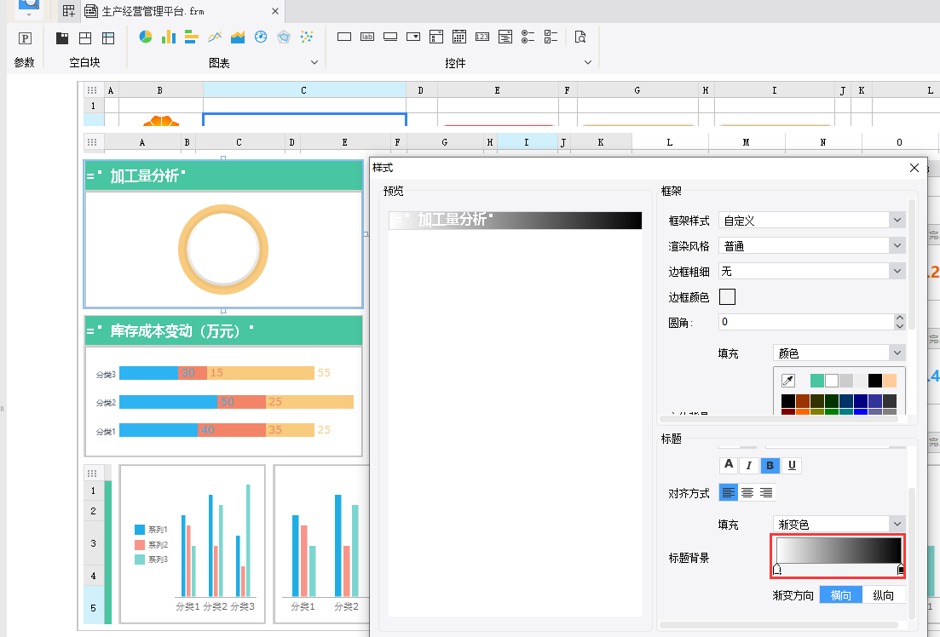The image size is (940, 637).
Task: Click the 圆角 numeric input field
Action: [x=806, y=322]
